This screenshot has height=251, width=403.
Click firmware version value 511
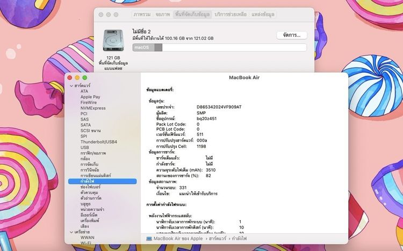(x=200, y=134)
